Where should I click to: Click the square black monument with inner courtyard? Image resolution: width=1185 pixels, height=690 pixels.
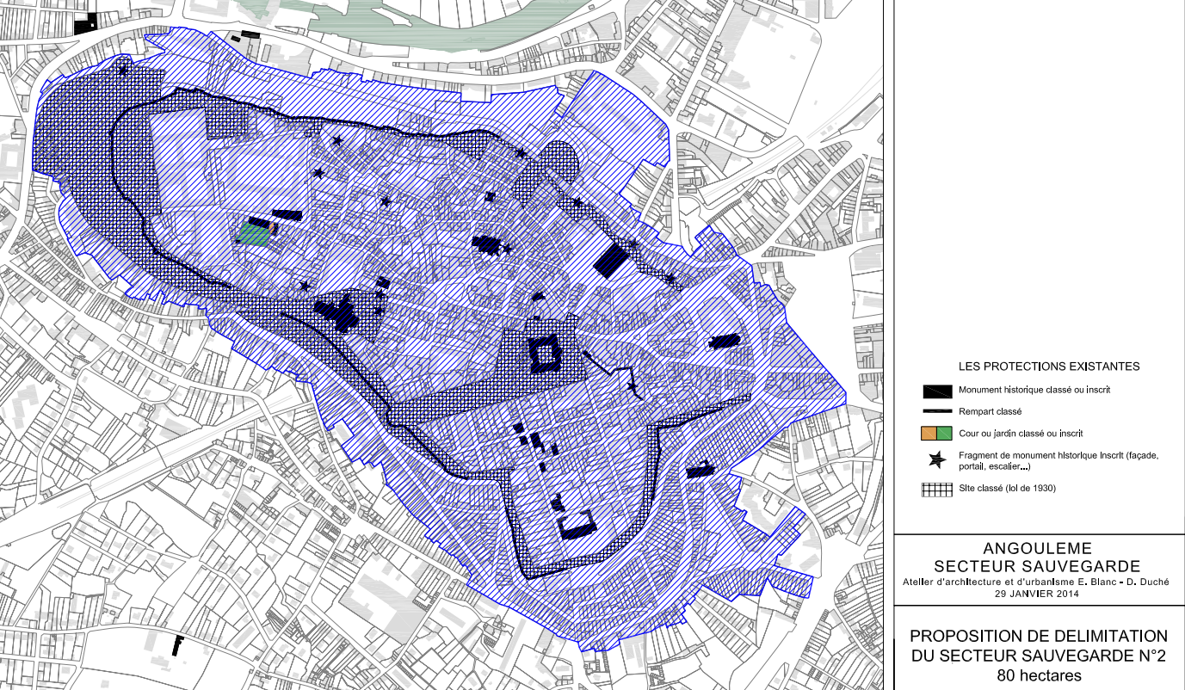pos(546,354)
